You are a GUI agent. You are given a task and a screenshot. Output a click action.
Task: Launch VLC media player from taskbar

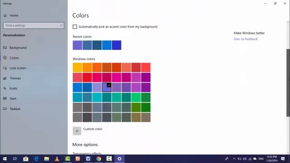[x=57, y=159]
